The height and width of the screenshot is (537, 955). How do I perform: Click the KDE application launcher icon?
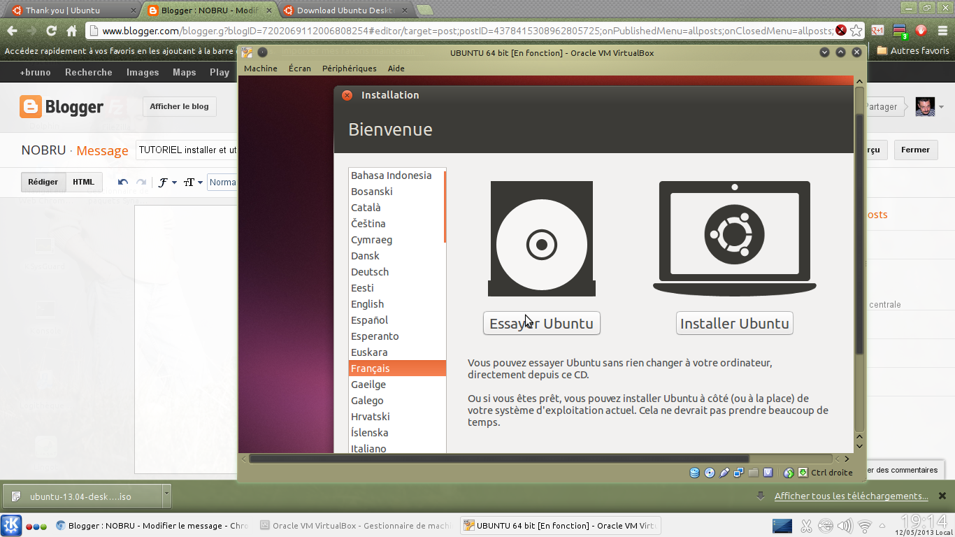coord(11,526)
